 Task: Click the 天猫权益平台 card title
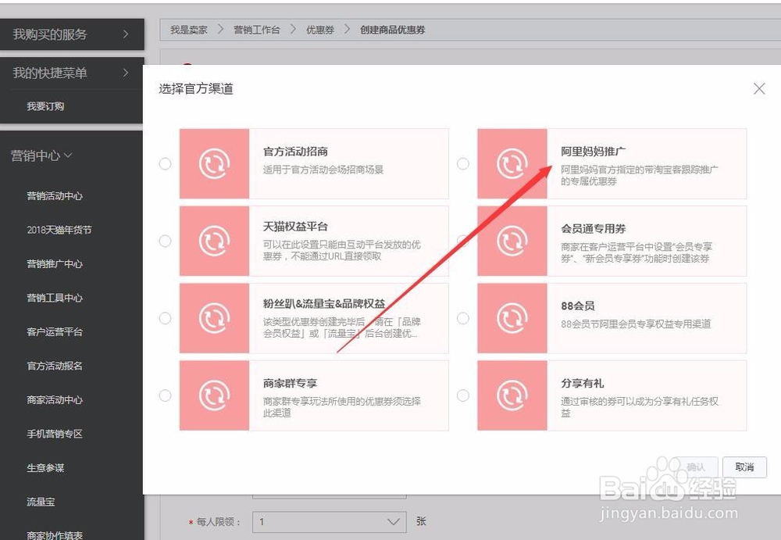tap(295, 227)
